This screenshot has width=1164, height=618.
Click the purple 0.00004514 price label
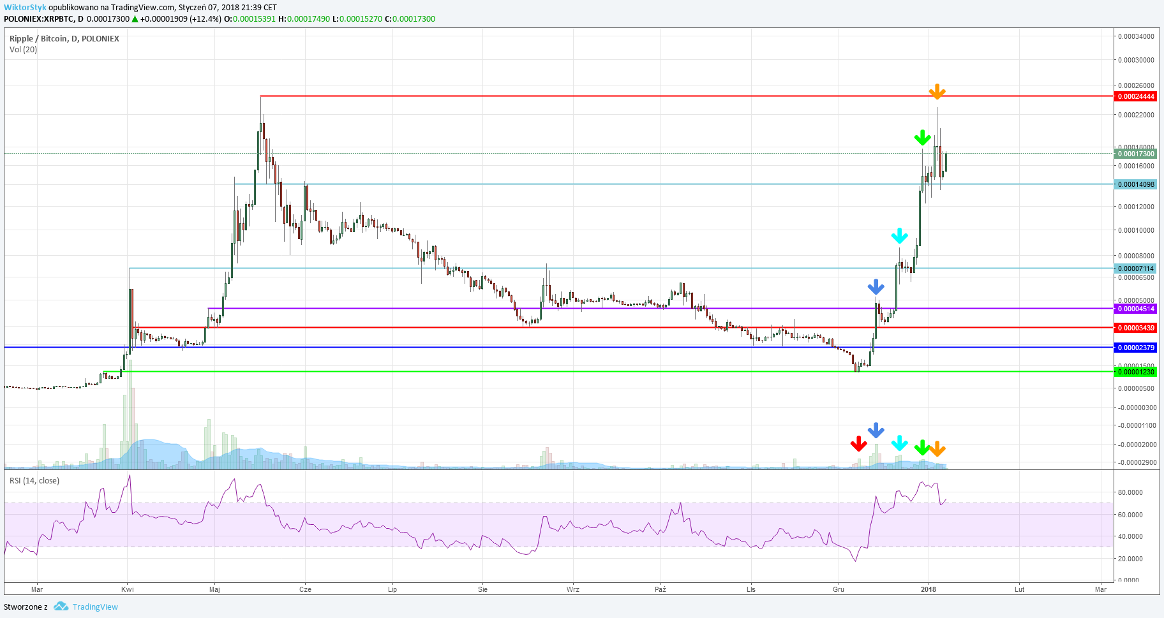click(x=1135, y=309)
